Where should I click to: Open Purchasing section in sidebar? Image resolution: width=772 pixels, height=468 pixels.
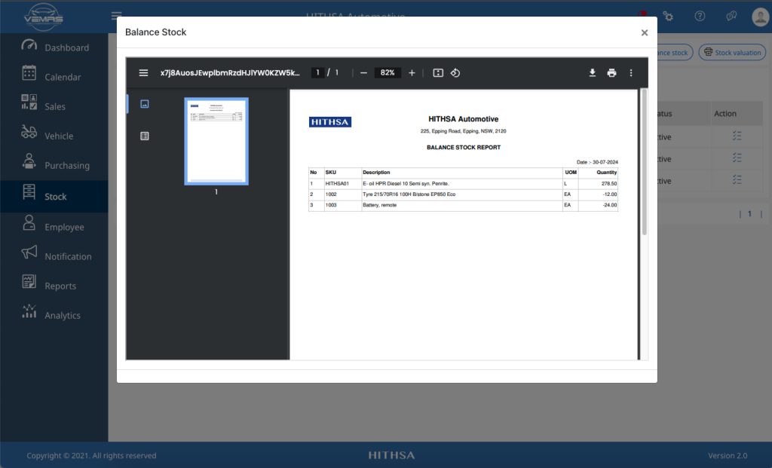(67, 166)
